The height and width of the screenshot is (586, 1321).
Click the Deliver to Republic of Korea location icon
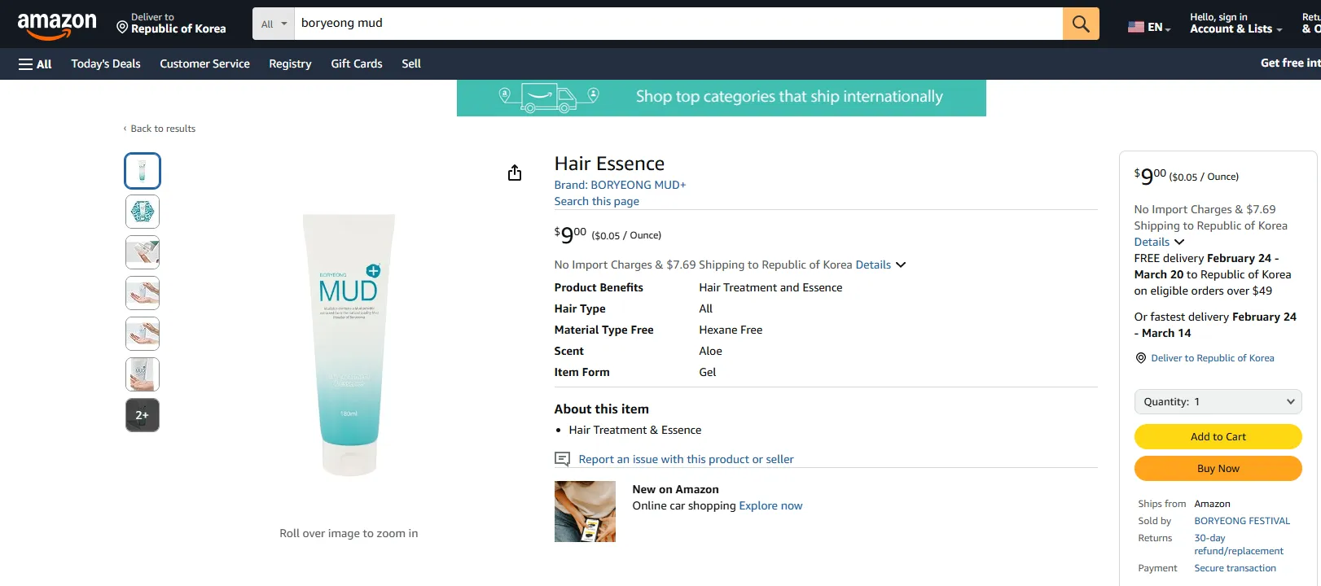(122, 28)
